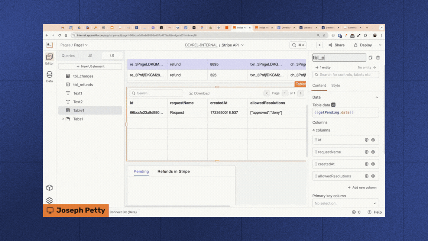The width and height of the screenshot is (428, 241).
Task: Switch to the Style tab
Action: click(x=335, y=86)
